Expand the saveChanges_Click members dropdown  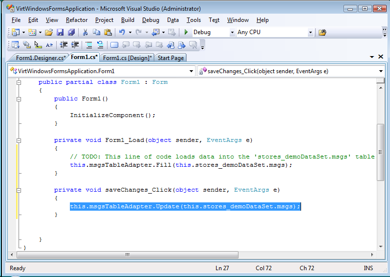click(381, 71)
